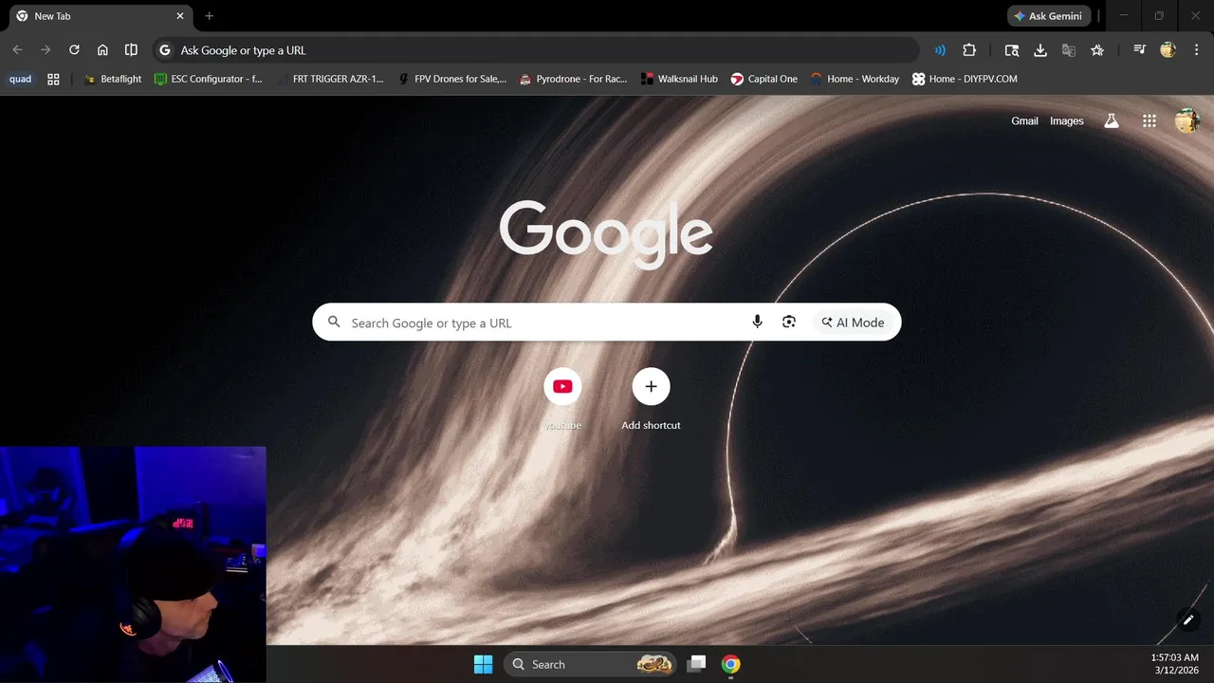Start voice search with microphone
1214x683 pixels.
[x=757, y=323]
